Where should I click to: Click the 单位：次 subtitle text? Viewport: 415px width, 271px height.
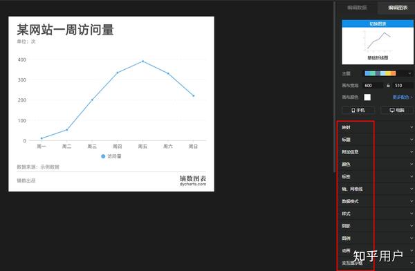pos(26,41)
